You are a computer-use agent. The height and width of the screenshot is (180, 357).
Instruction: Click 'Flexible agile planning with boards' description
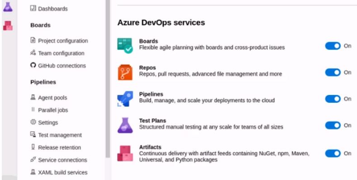(212, 47)
